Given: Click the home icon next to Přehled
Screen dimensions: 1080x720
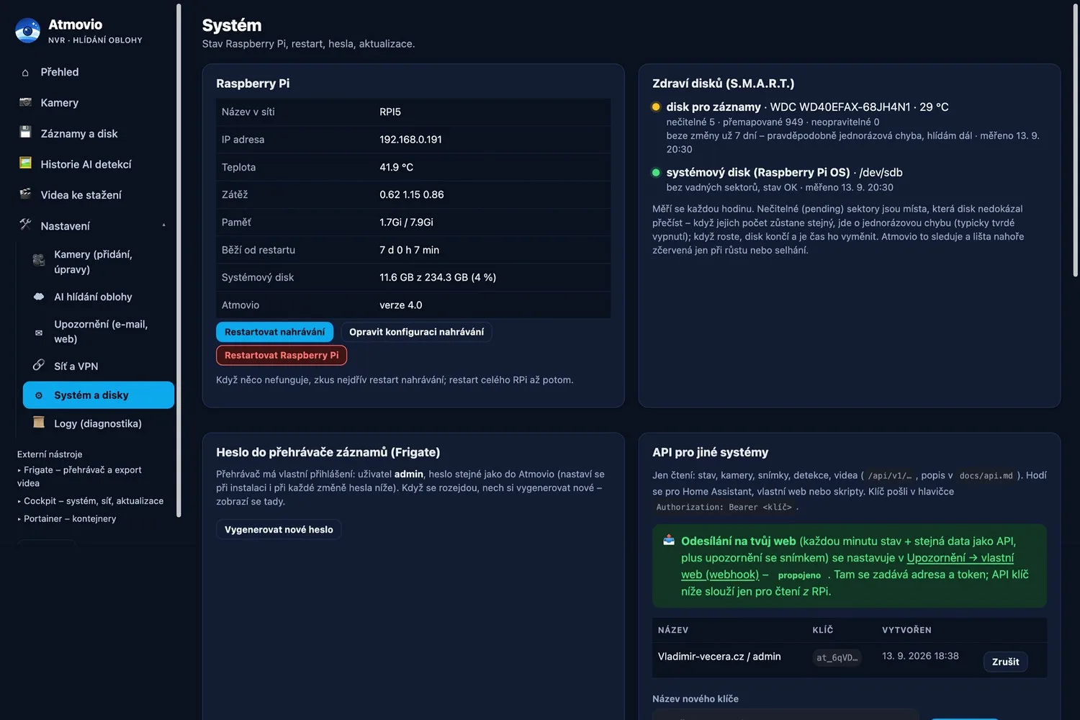Looking at the screenshot, I should click(25, 73).
